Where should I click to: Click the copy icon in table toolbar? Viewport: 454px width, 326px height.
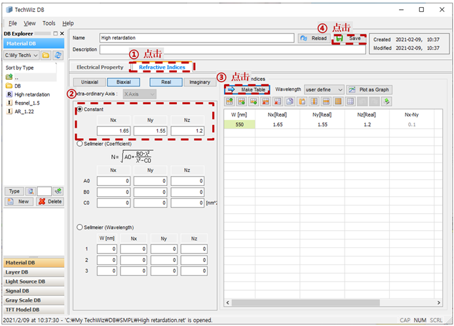tap(290, 101)
